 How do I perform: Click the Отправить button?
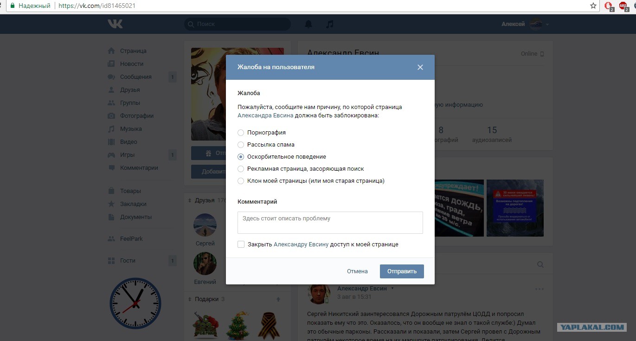[x=402, y=271]
